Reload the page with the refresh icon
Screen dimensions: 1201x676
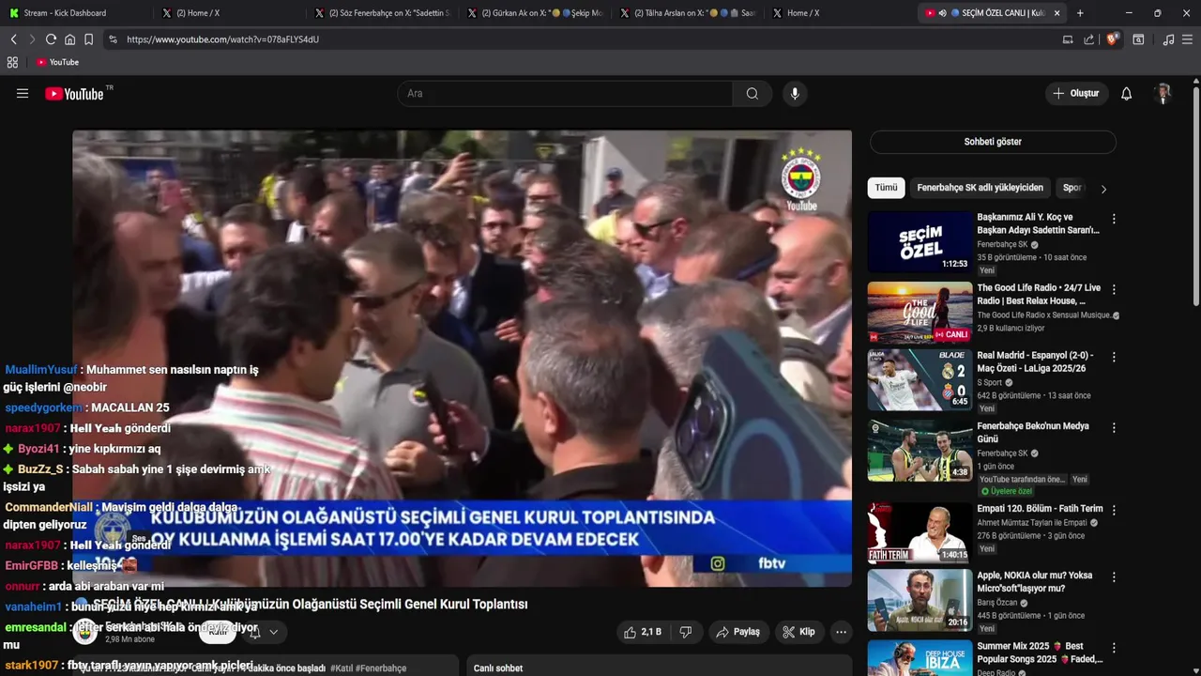(51, 39)
